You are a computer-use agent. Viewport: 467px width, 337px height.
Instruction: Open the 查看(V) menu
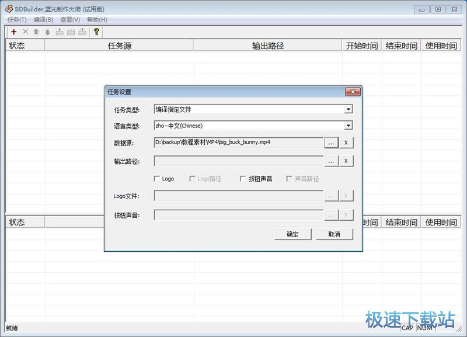tap(70, 20)
